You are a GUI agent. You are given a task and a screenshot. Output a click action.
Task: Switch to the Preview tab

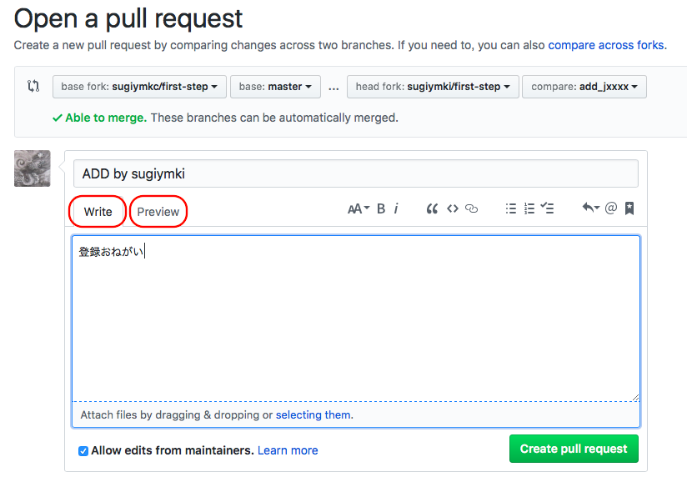(158, 212)
